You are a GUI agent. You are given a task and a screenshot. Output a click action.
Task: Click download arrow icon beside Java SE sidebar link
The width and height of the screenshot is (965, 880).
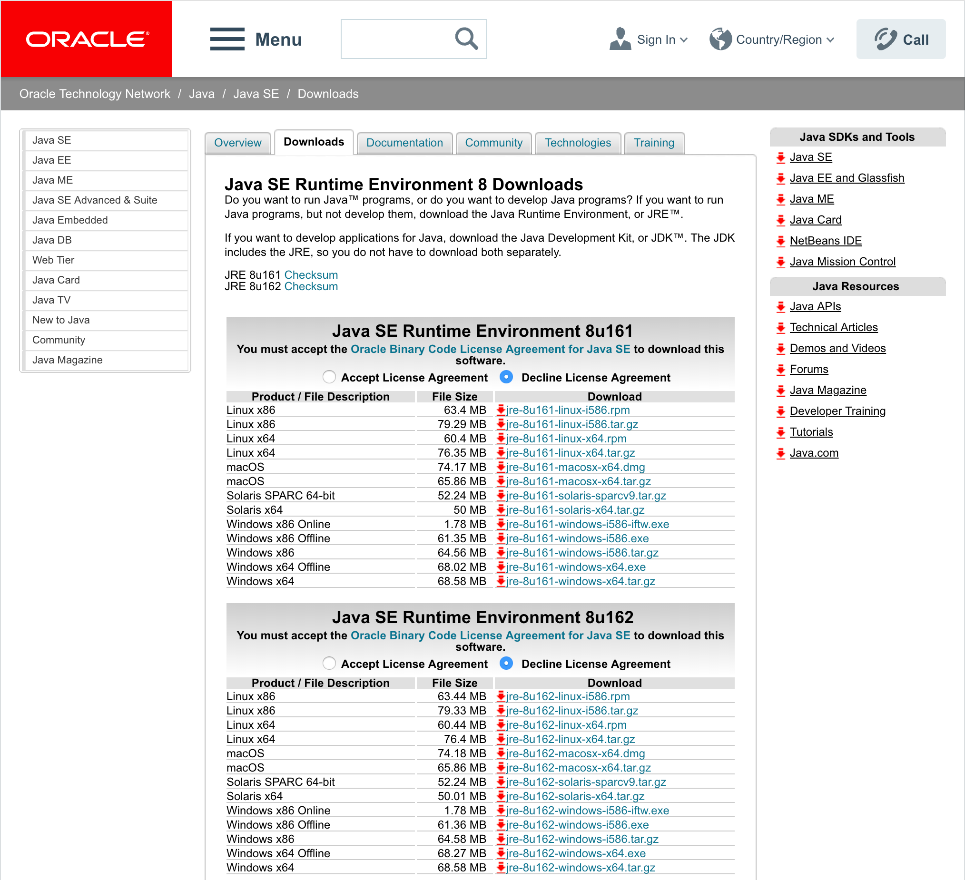781,157
